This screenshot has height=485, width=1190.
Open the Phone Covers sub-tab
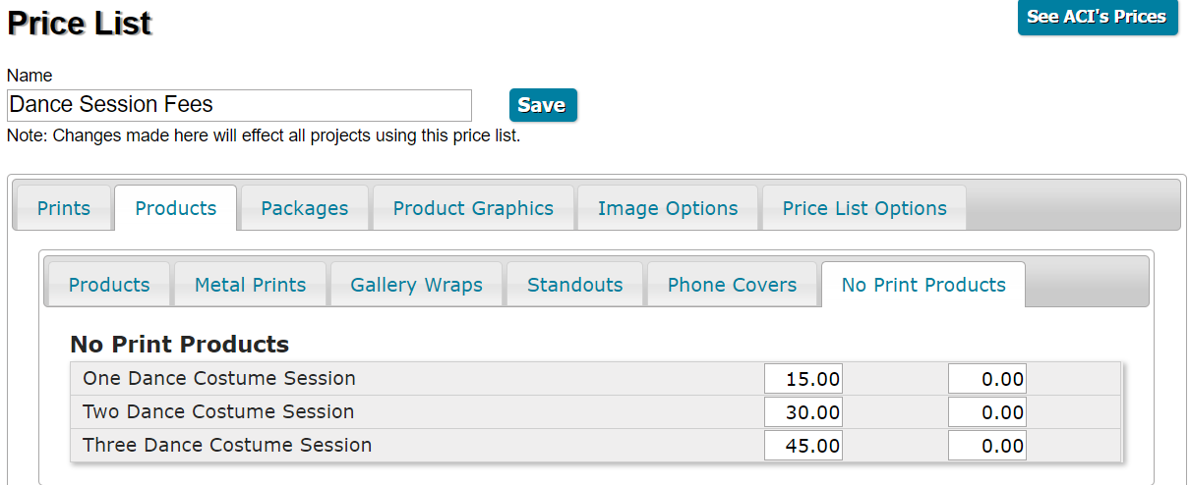(x=733, y=285)
